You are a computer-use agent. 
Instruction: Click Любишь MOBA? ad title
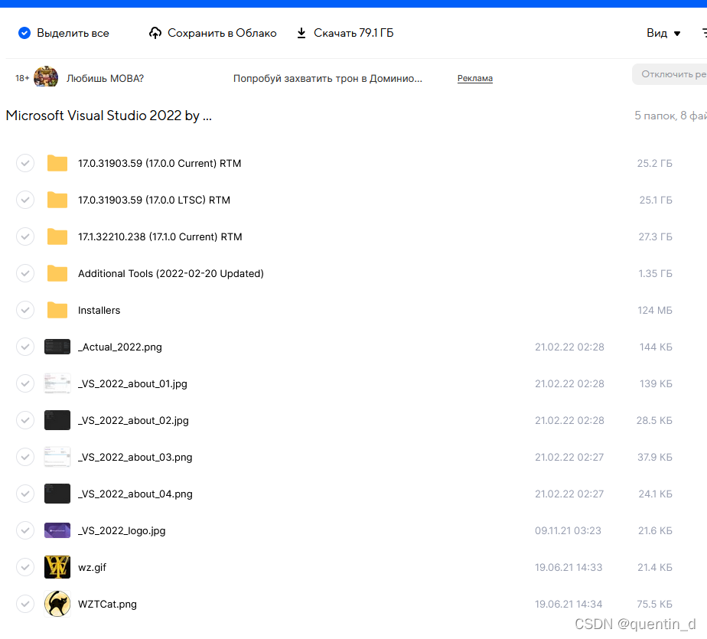click(x=105, y=79)
